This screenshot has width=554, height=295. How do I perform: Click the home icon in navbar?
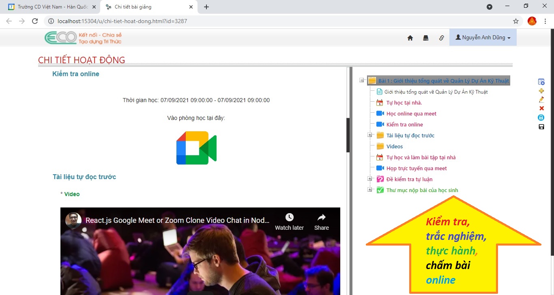410,38
